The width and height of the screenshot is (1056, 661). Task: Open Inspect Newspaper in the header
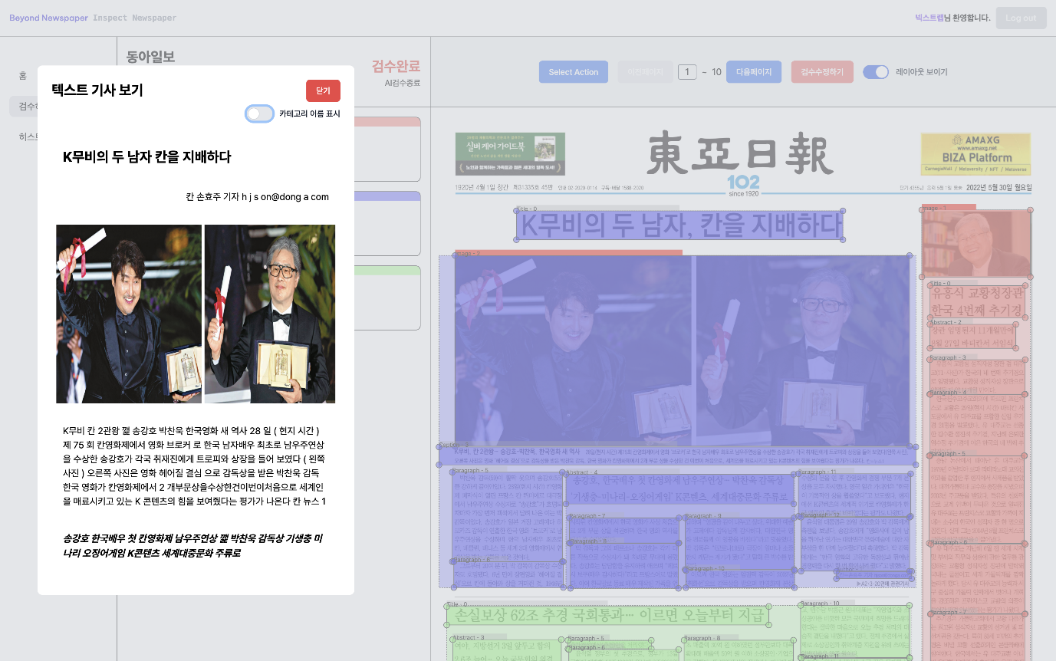pos(134,18)
